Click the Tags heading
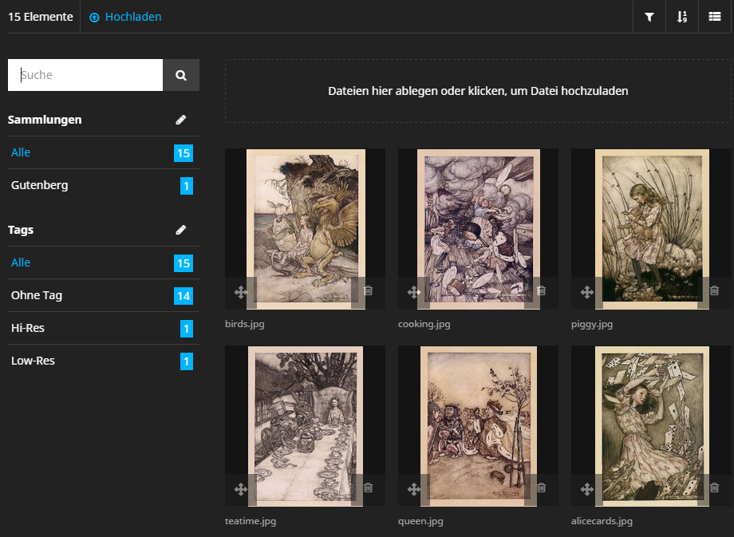 pos(21,230)
